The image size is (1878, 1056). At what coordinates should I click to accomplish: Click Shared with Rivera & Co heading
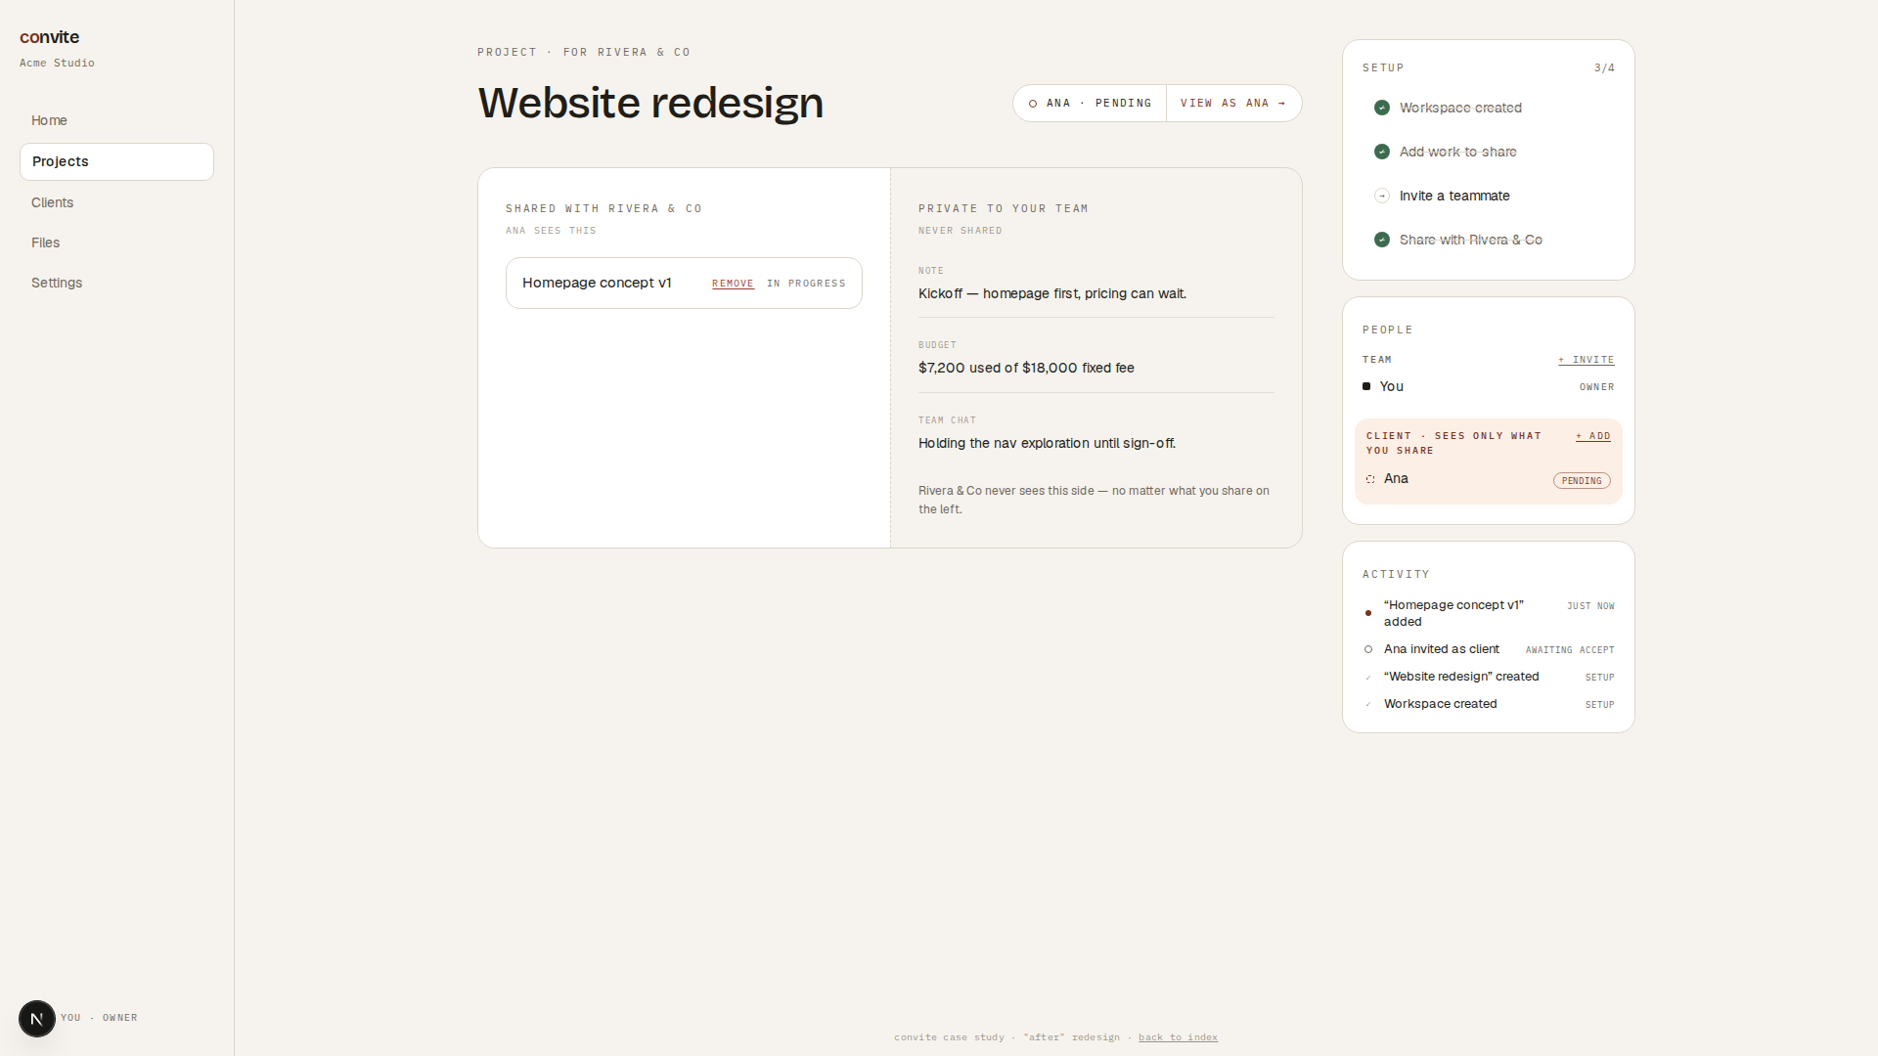[604, 208]
